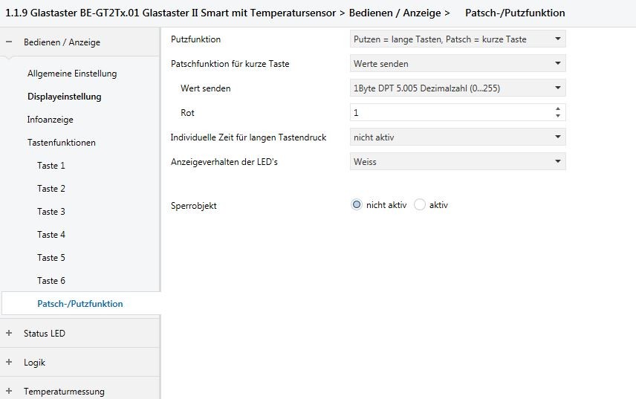Expand the Temperaturmessung section

[9, 391]
